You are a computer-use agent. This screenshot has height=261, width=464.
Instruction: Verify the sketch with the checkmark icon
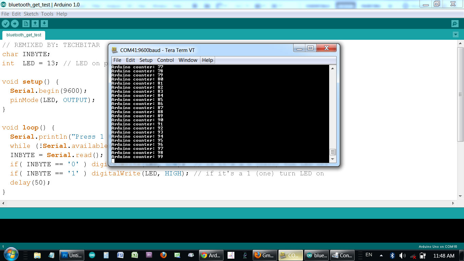pos(5,23)
